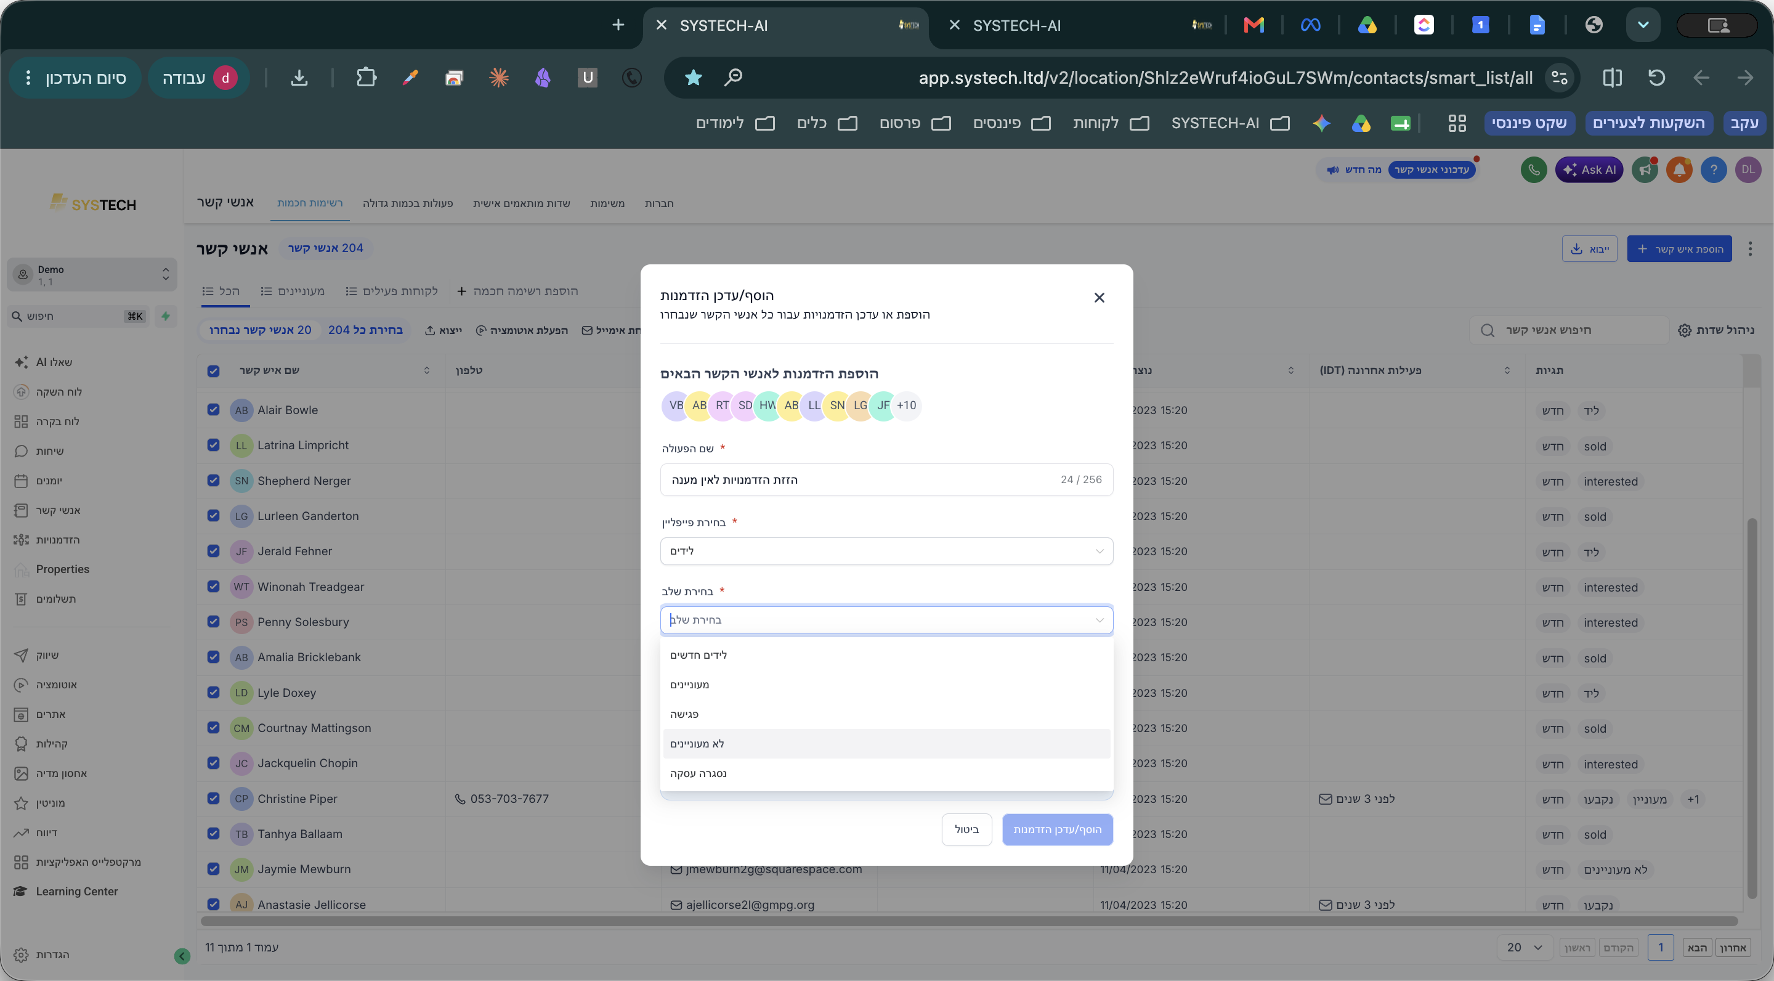
Task: Close the add/update opportunity dialog
Action: (1099, 298)
